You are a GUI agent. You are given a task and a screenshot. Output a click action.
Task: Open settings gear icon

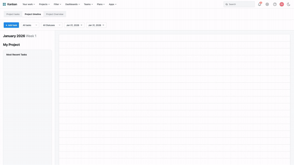click(x=267, y=4)
